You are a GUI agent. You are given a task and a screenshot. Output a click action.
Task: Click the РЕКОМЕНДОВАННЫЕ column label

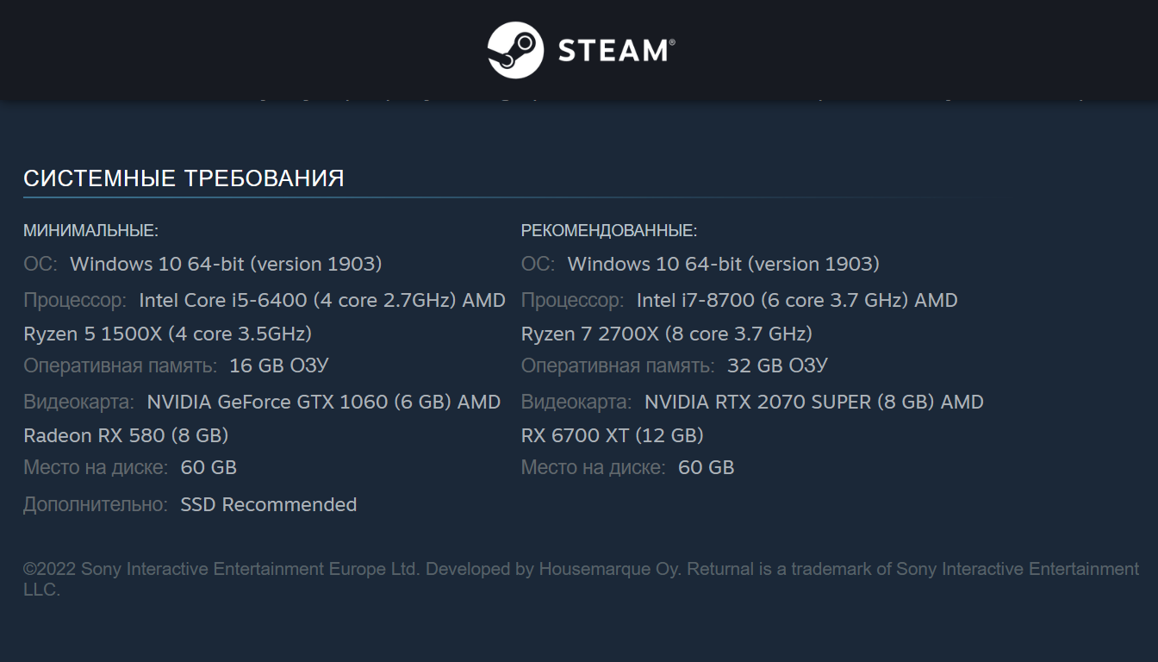tap(608, 231)
